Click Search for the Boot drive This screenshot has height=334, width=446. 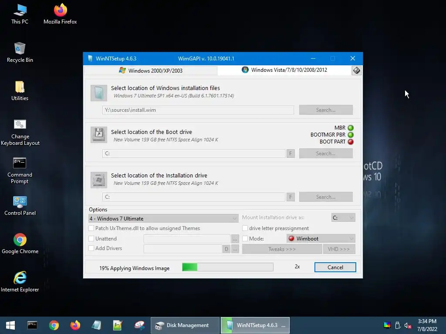click(x=326, y=154)
